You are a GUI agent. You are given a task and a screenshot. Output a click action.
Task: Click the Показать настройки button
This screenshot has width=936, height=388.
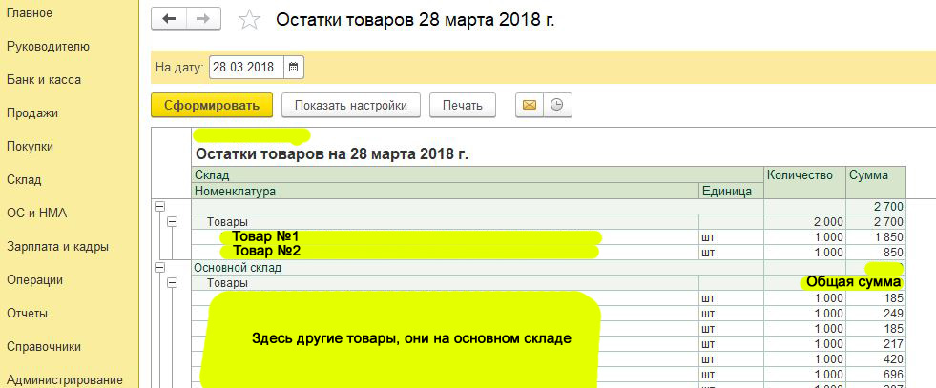(351, 106)
